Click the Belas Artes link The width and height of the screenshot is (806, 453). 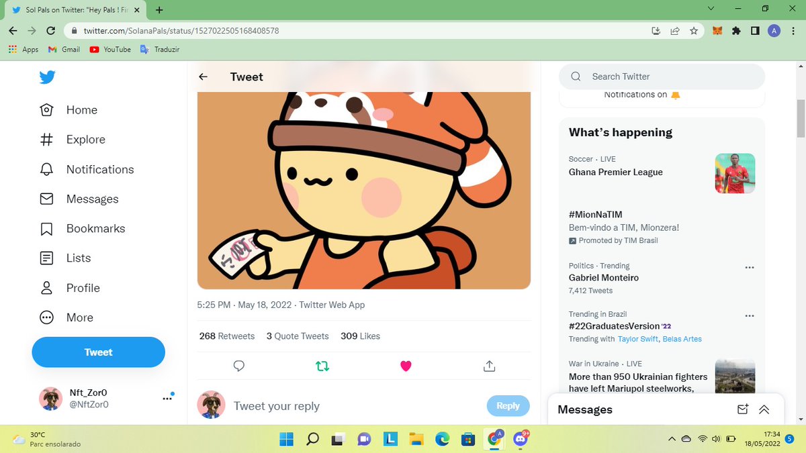(682, 339)
